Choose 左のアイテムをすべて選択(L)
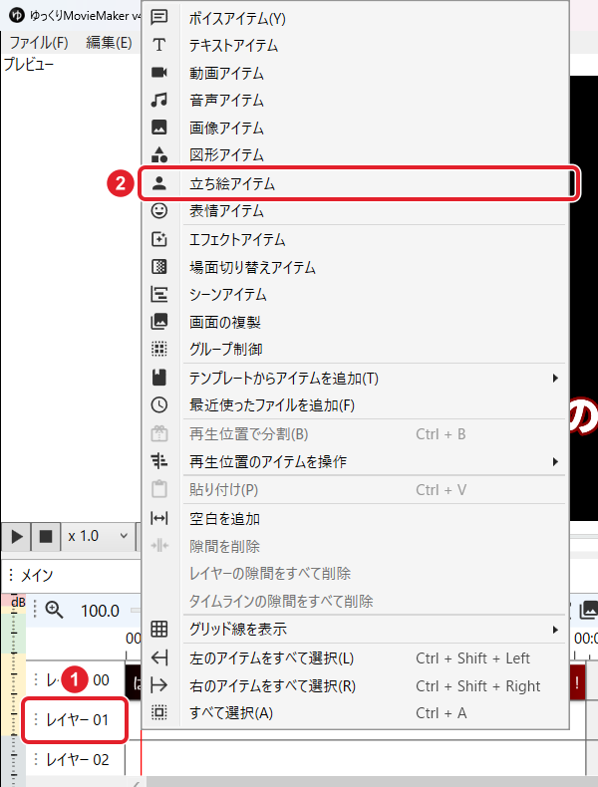 pos(355,658)
